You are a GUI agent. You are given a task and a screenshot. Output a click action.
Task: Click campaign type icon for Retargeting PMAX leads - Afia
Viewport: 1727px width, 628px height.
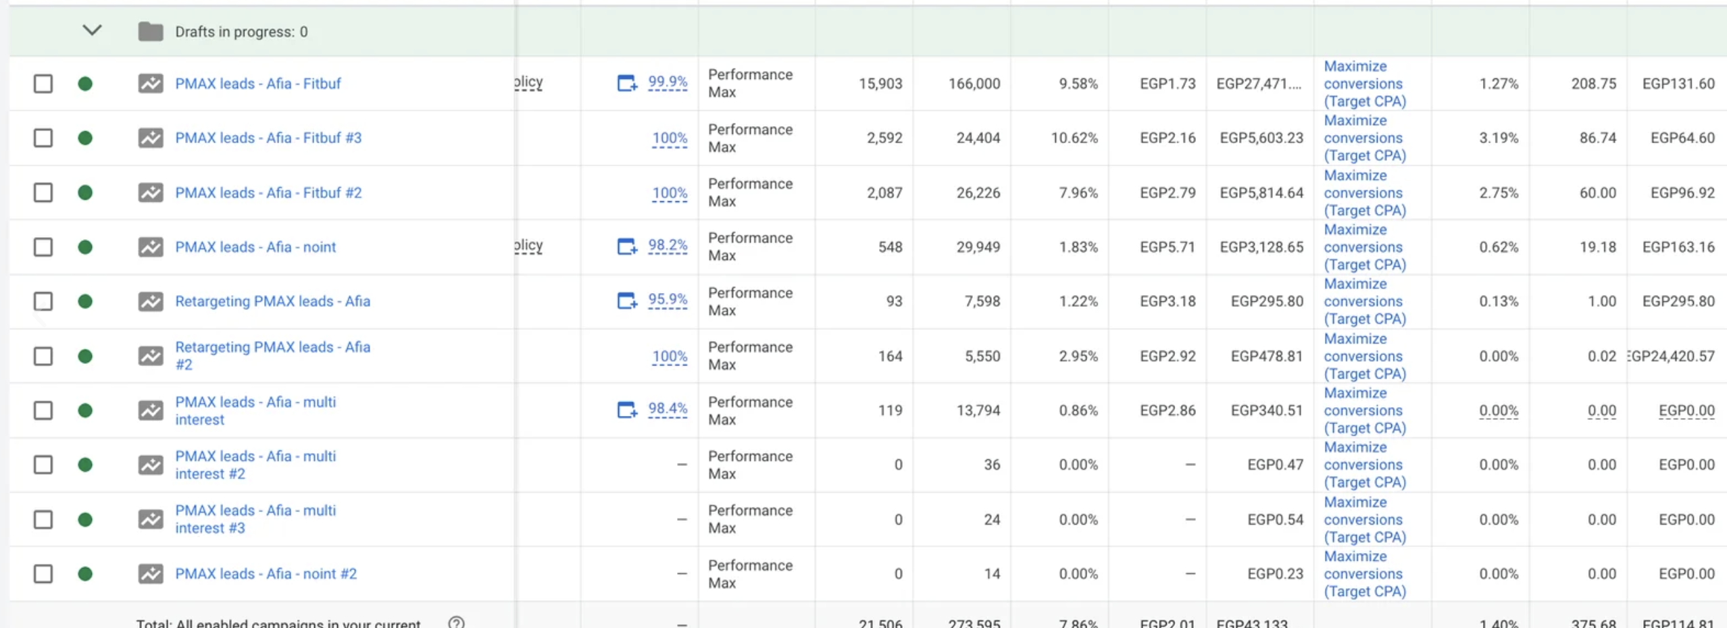click(x=150, y=302)
